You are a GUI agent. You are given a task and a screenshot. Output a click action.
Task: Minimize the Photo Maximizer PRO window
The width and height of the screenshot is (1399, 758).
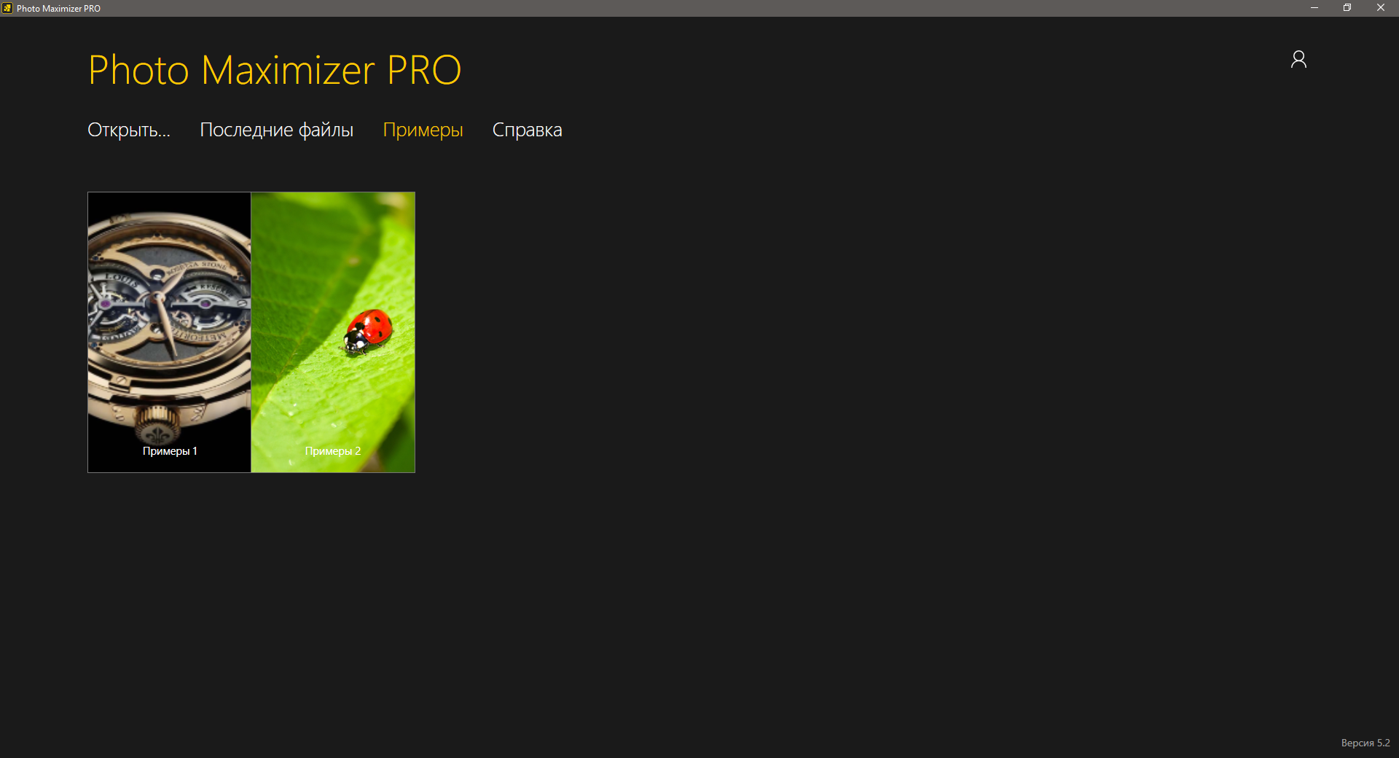pyautogui.click(x=1314, y=8)
